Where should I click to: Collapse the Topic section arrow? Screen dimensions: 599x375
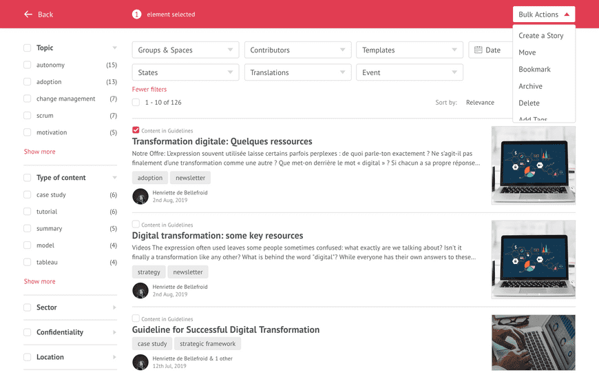tap(114, 48)
